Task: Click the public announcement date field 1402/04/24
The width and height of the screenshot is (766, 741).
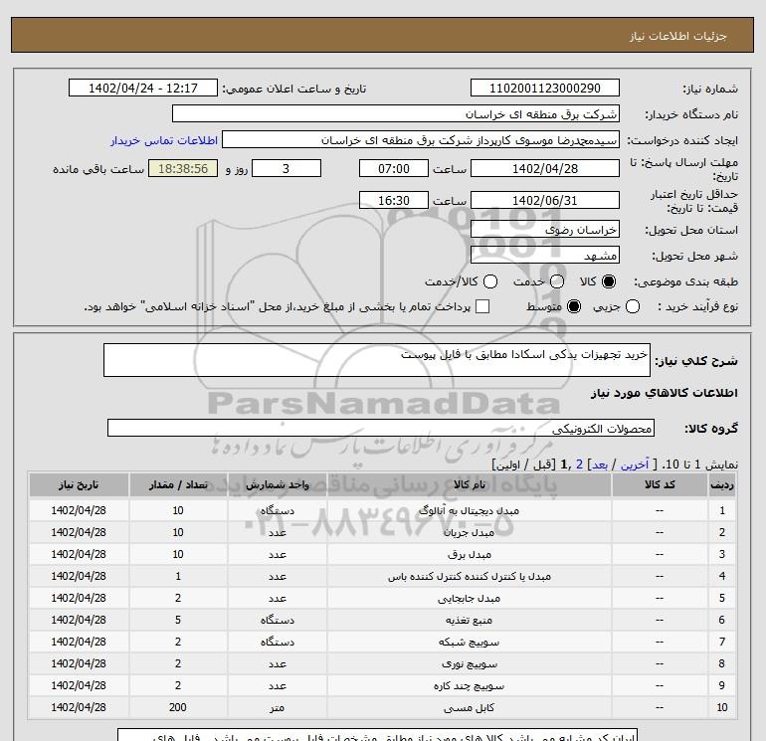Action: click(142, 88)
